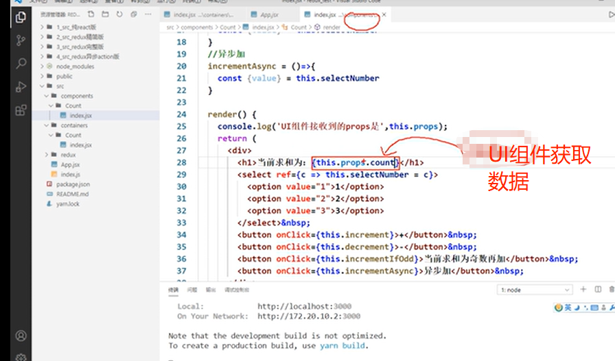Click 'console.log' on line 25

[244, 127]
